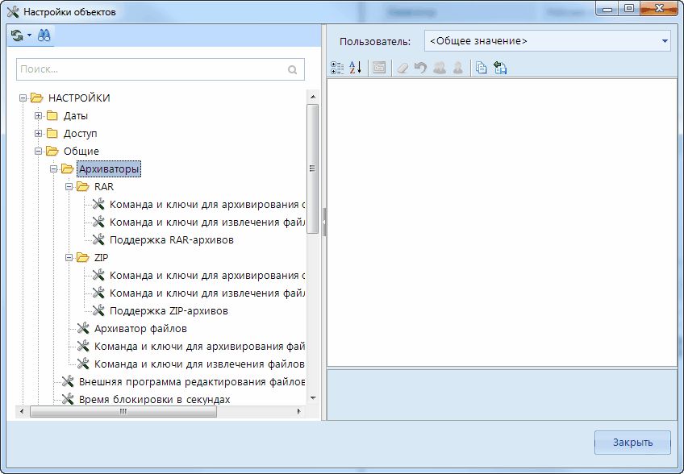Viewport: 684px width, 474px height.
Task: Click the binoculars find icon
Action: [44, 35]
